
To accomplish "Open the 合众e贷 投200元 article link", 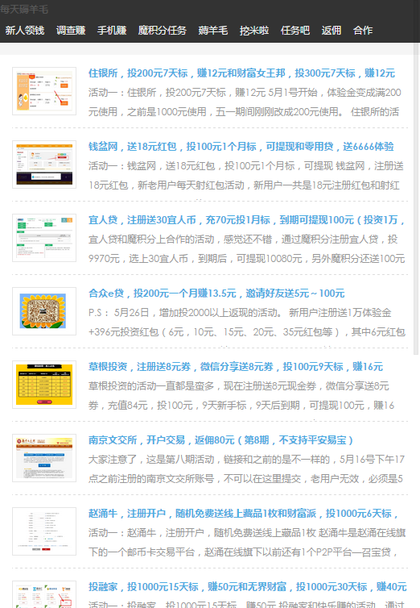I will point(216,293).
